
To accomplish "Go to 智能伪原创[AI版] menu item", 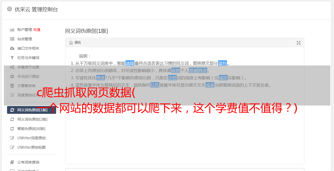I will pyautogui.click(x=31, y=129).
